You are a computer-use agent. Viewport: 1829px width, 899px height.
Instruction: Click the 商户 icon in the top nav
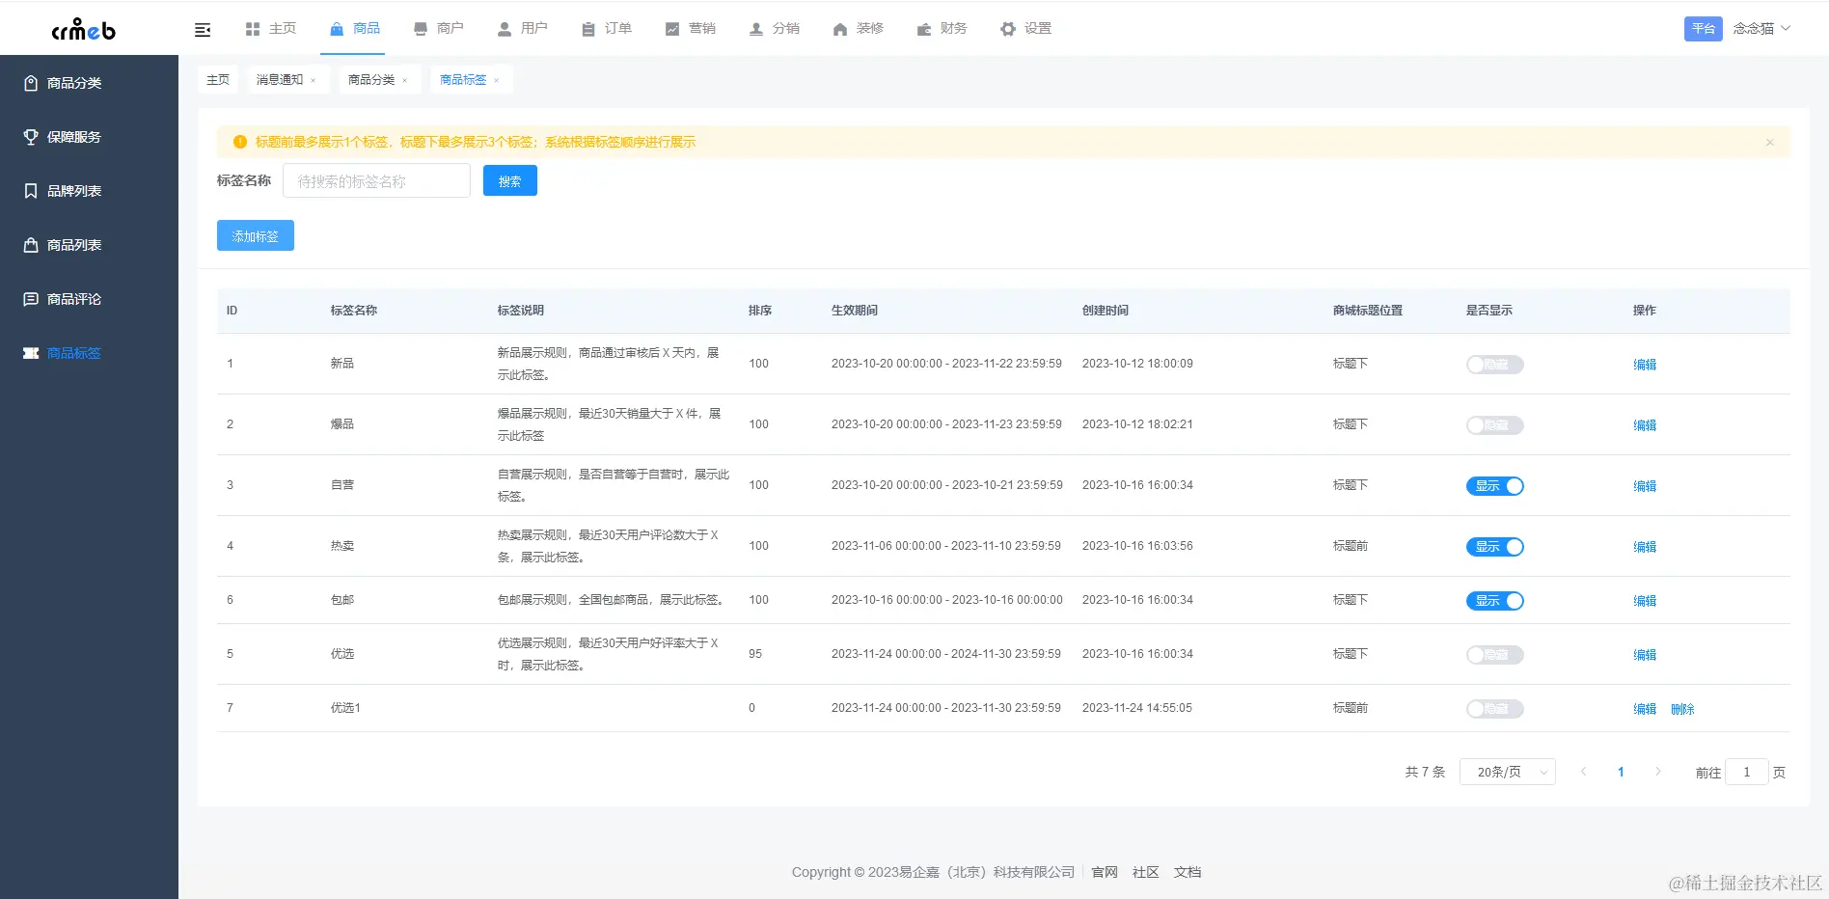pyautogui.click(x=421, y=29)
